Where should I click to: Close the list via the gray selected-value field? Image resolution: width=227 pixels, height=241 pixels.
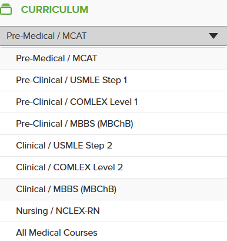[113, 36]
